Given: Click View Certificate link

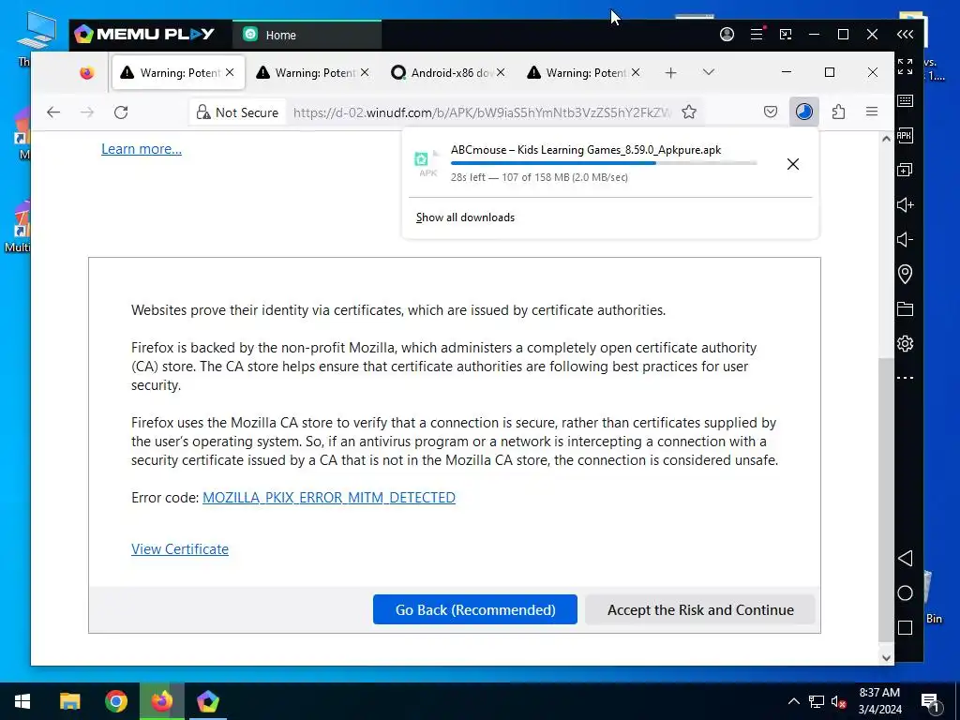Looking at the screenshot, I should (x=180, y=548).
